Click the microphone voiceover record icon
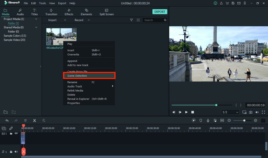 click(208, 120)
